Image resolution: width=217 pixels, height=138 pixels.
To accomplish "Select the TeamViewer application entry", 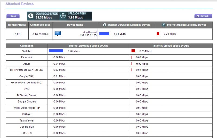I will 27,121.
